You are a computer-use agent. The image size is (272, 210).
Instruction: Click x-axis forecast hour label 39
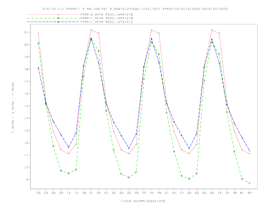(136, 193)
